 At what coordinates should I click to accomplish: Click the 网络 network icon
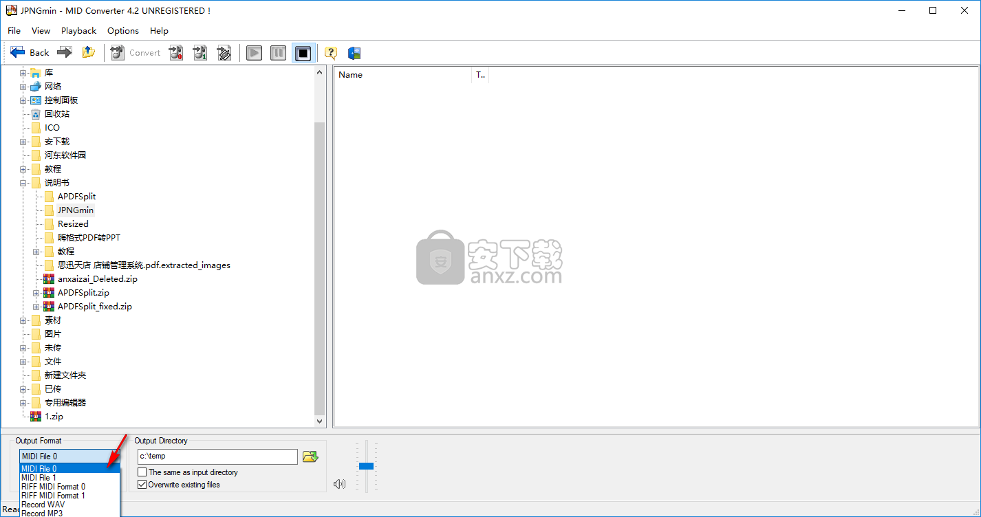pos(36,87)
